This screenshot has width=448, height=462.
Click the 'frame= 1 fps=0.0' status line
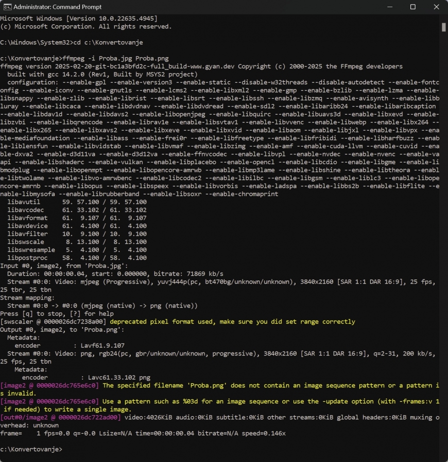pos(143,433)
